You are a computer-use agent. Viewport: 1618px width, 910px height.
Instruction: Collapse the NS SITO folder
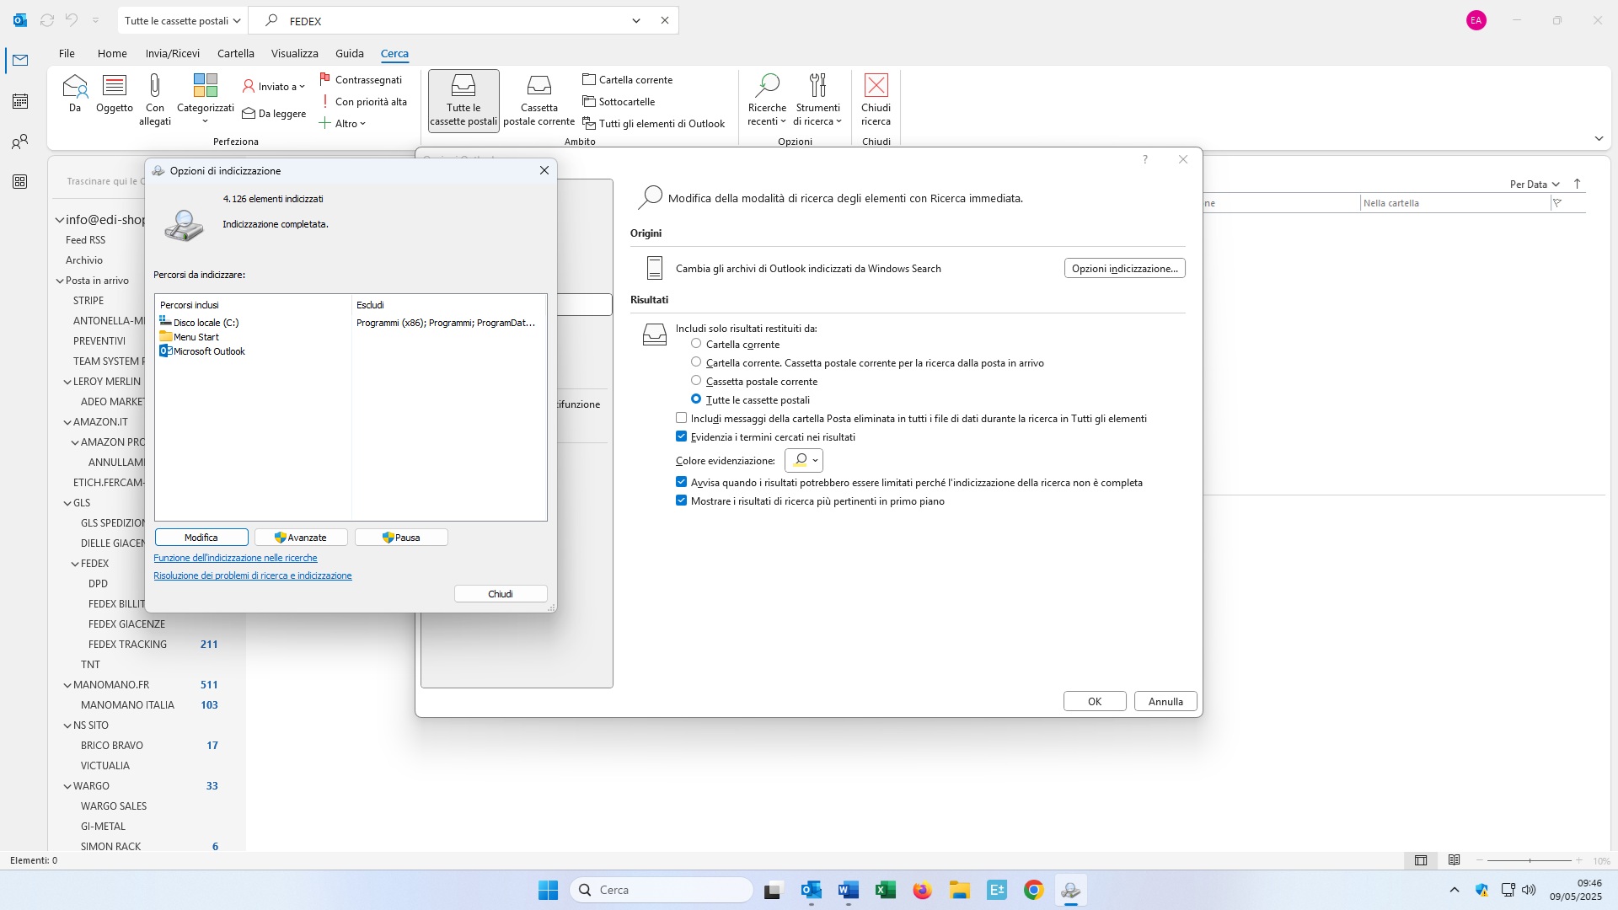point(67,725)
